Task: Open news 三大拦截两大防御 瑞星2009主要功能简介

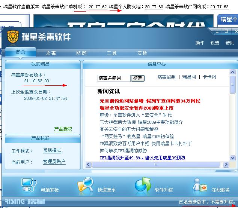Action: [x=141, y=122]
